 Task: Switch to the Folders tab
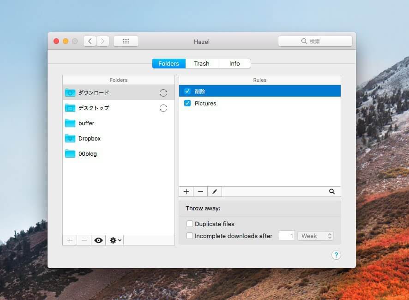[169, 63]
